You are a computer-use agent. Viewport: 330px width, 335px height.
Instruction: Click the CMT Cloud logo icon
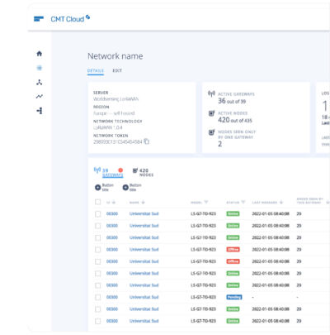(39, 19)
